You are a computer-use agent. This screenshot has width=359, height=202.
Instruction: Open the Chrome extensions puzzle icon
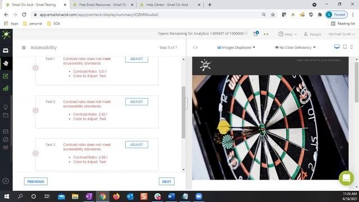click(x=320, y=15)
